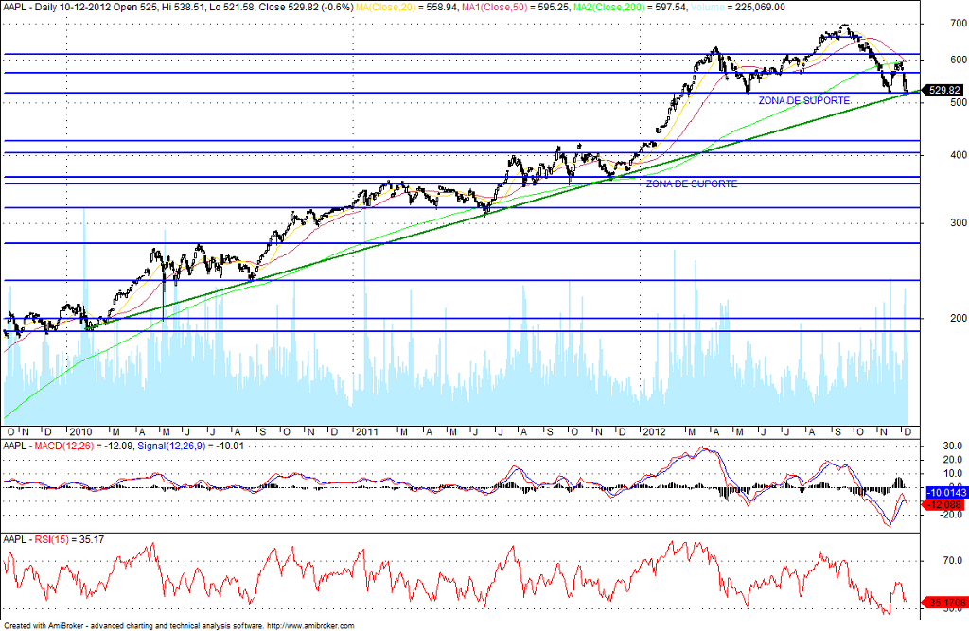This screenshot has height=631, width=969.
Task: Click the 30.0 label on RSI axis
Action: tap(953, 609)
